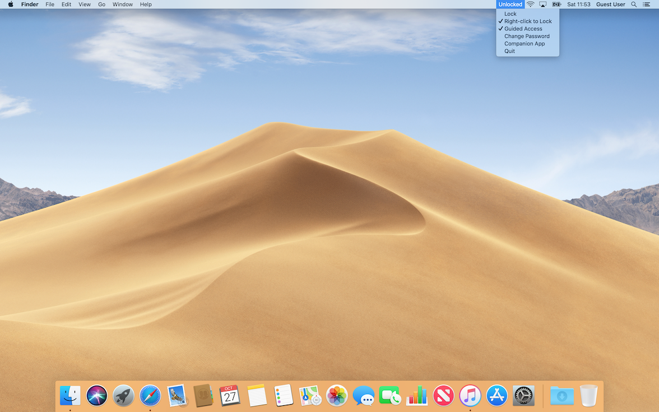Open the AirPlay display menu
Screen dimensions: 659x412
[542, 4]
